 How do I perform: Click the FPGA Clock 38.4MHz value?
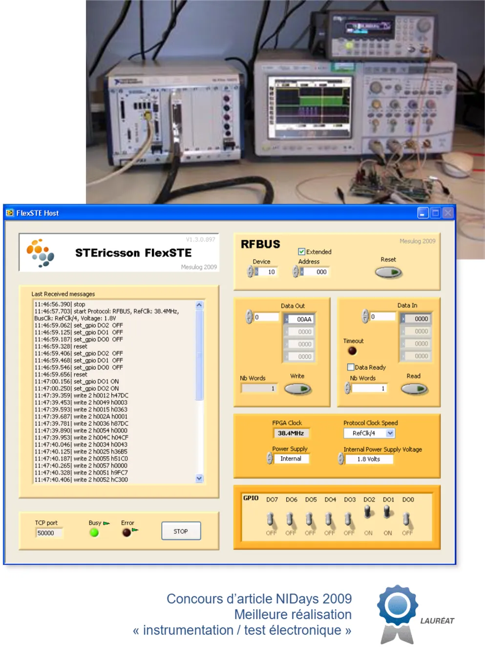[291, 433]
